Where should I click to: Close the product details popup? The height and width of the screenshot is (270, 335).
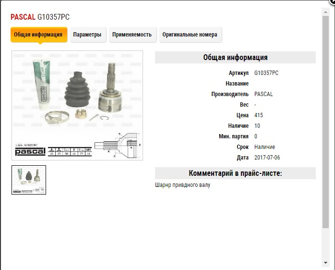333,2
